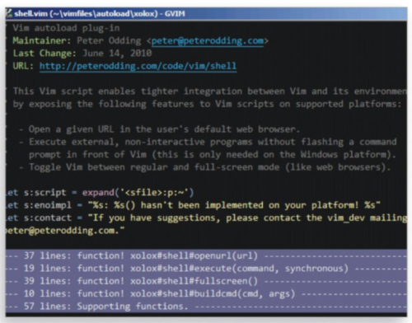The height and width of the screenshot is (323, 412).
Task: Click the 'Execute external, non-interactive programs' line
Action: click(x=208, y=142)
